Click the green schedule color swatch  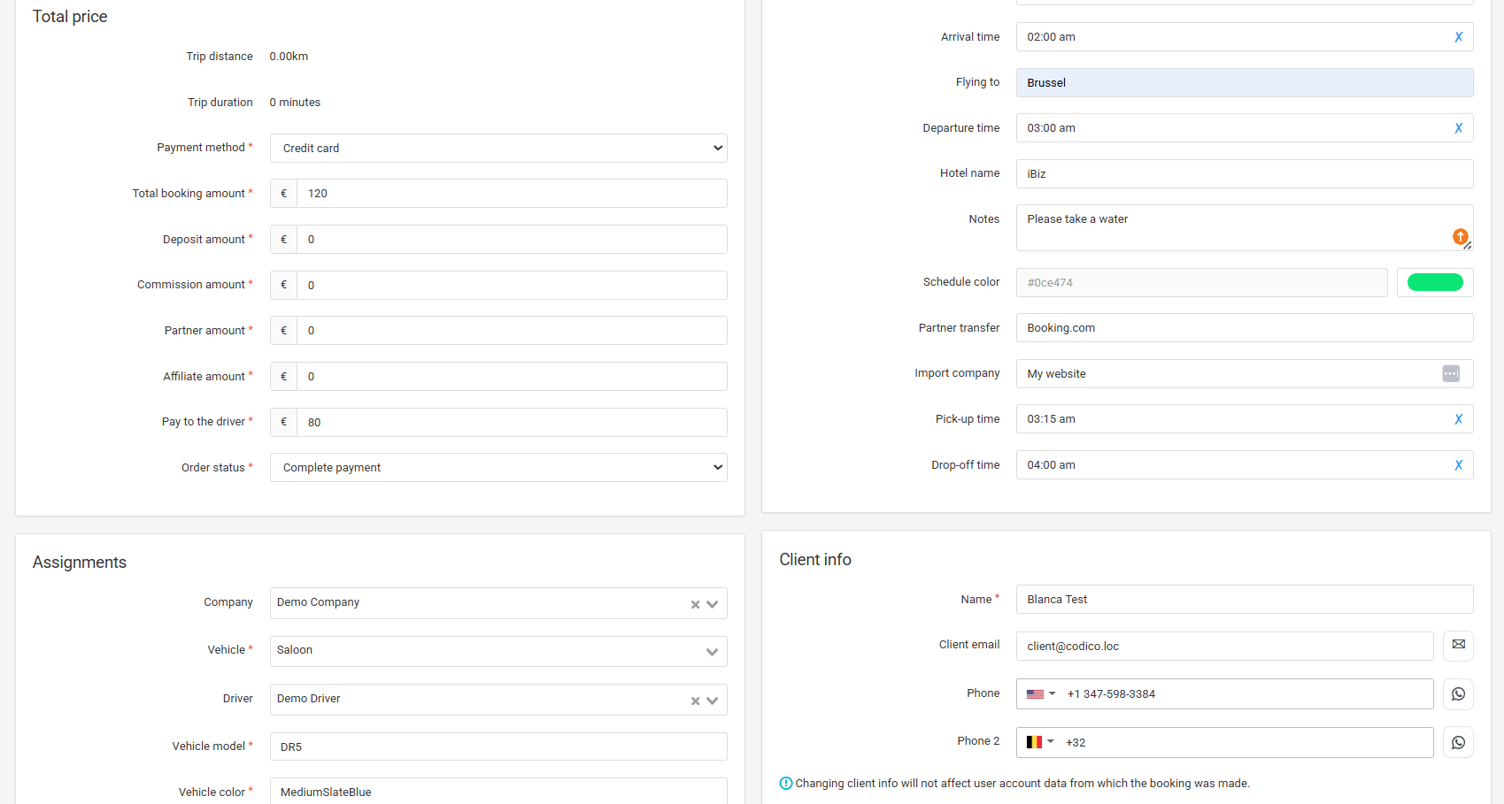(1434, 283)
